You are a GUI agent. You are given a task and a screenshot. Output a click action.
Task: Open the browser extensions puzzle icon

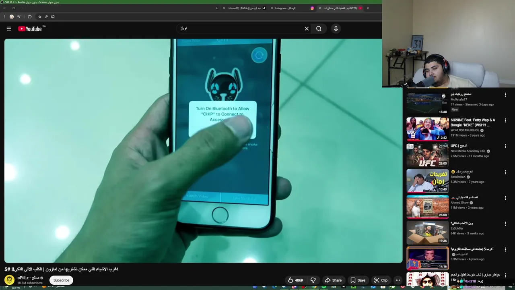point(30,17)
